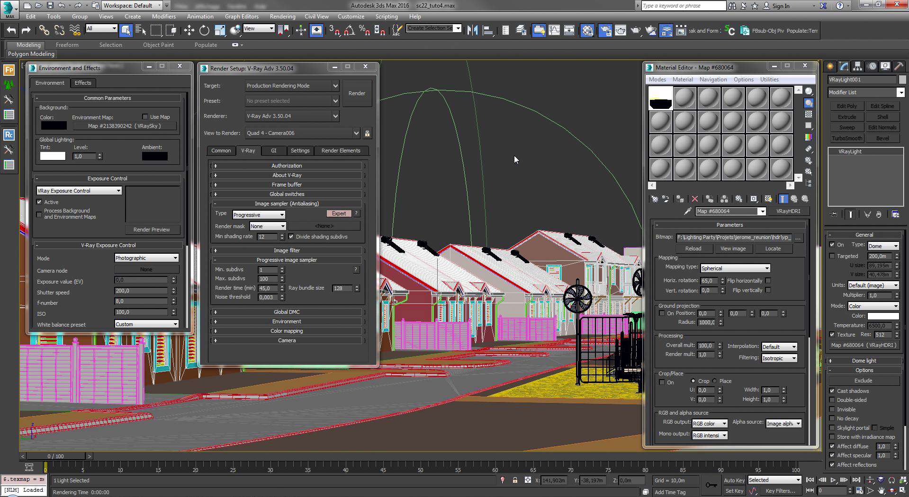Open light Type Dome dropdown

coord(883,246)
